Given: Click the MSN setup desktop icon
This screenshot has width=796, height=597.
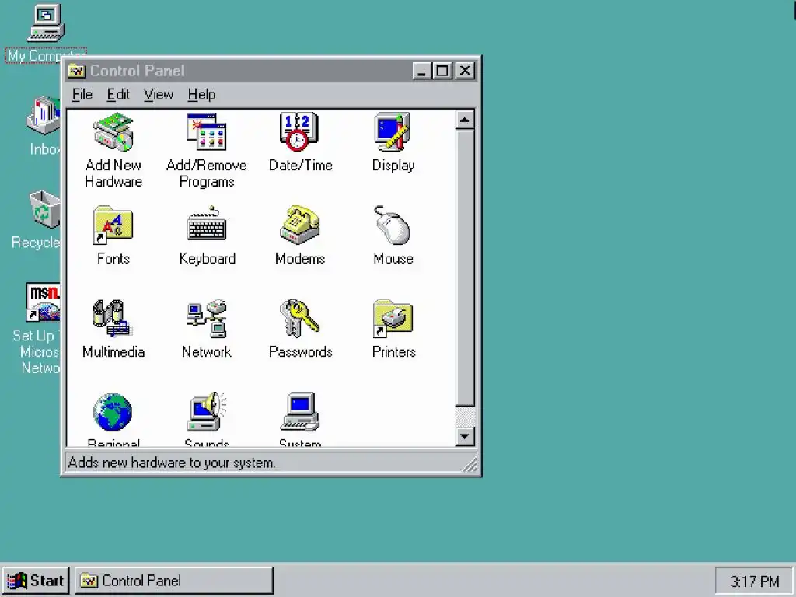Looking at the screenshot, I should pos(44,302).
